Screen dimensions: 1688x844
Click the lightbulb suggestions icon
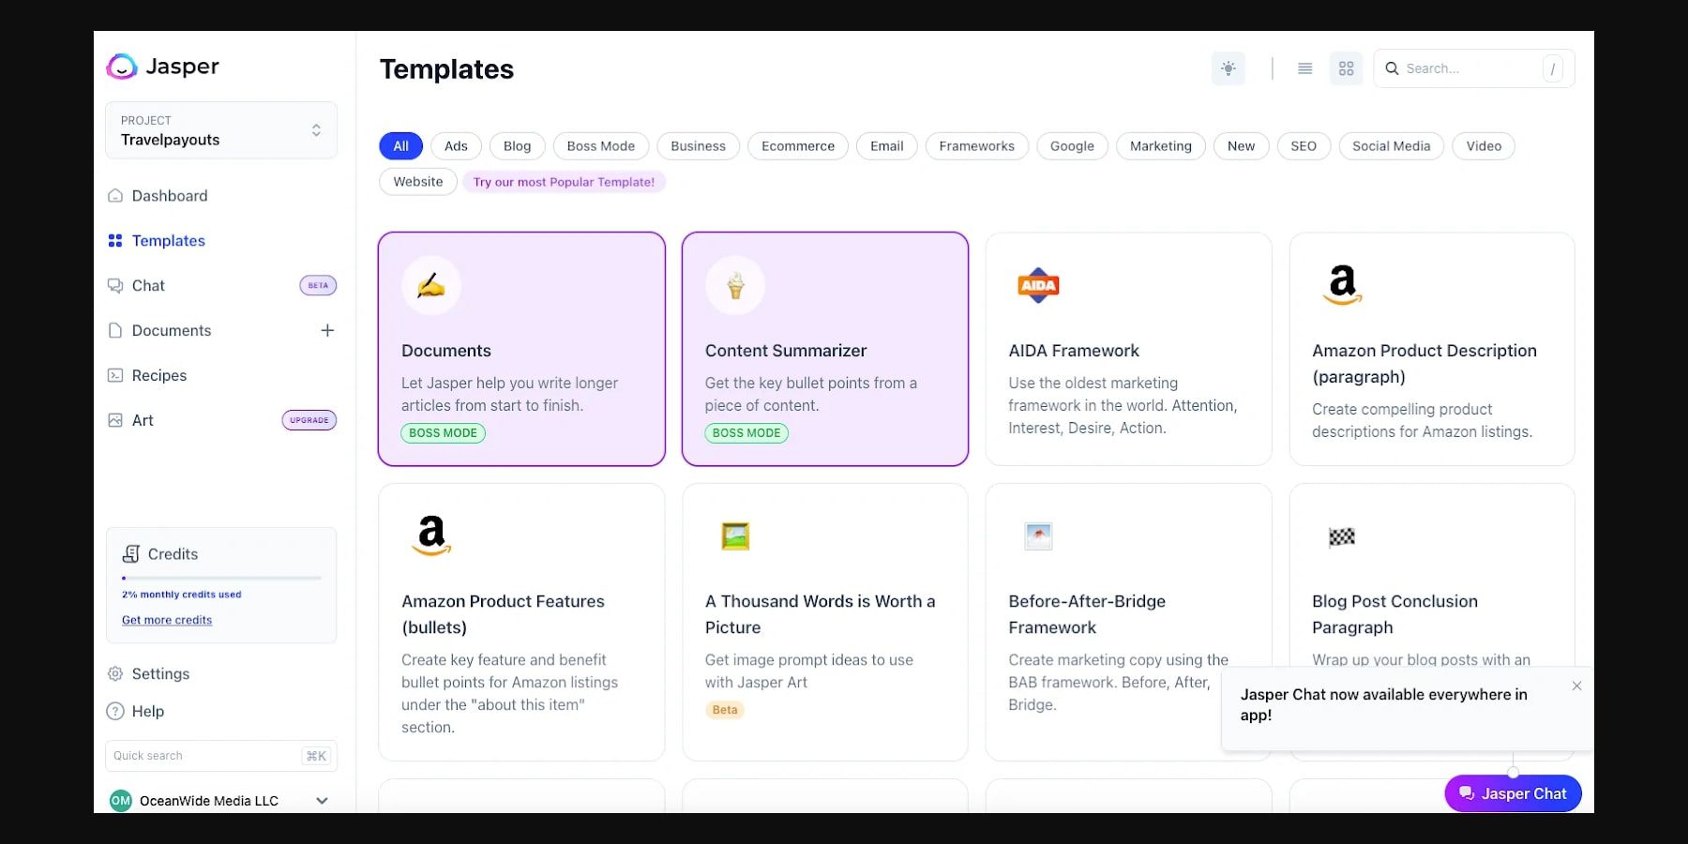[x=1228, y=68]
